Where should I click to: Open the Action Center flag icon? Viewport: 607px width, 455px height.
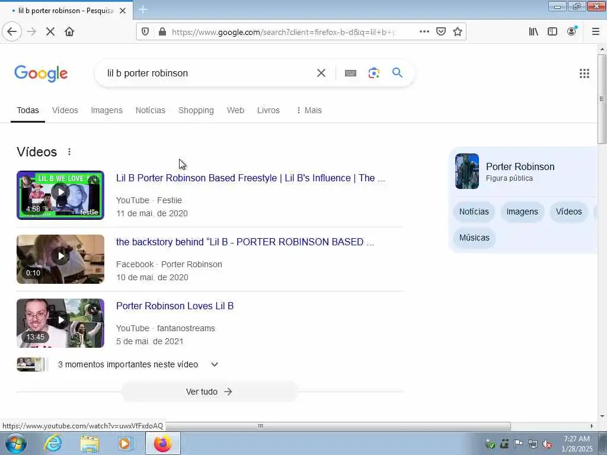click(518, 444)
